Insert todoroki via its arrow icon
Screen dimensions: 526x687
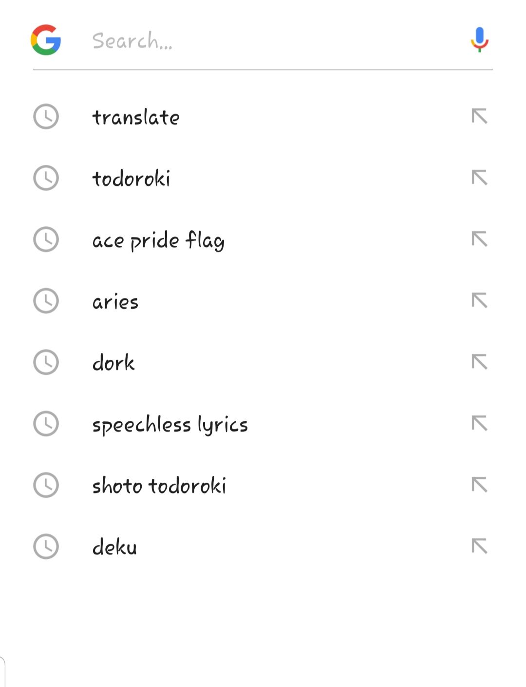pyautogui.click(x=480, y=178)
